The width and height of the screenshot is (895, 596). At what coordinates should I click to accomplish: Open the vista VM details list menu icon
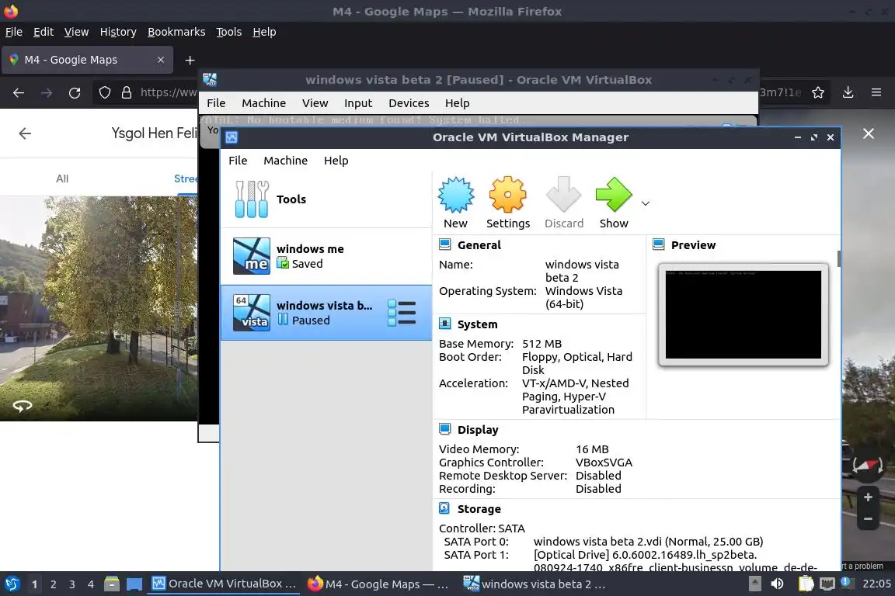coord(402,313)
